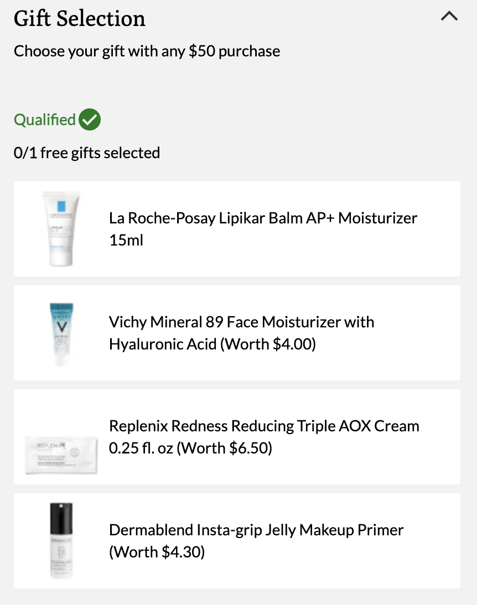Image resolution: width=477 pixels, height=605 pixels.
Task: Choose Dermablend Insta-grip Jelly Makeup Primer gift
Action: (x=237, y=540)
